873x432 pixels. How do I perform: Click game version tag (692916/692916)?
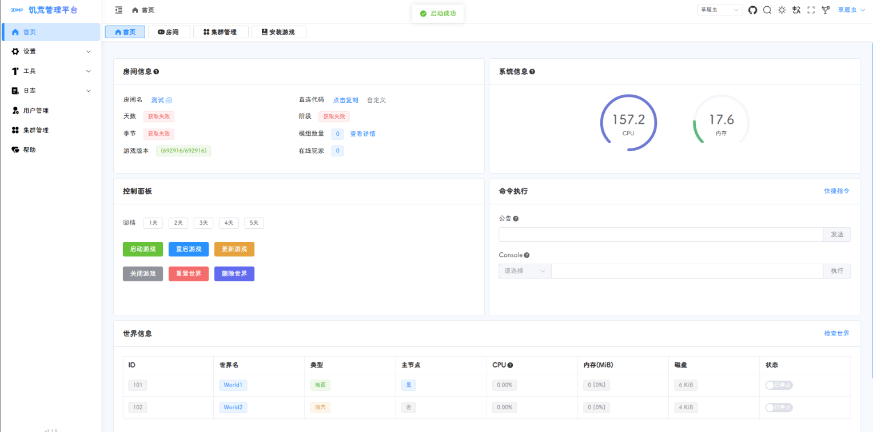[x=184, y=151]
